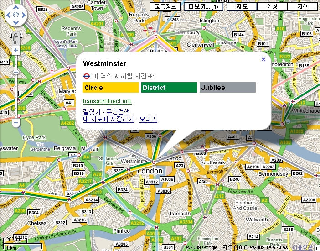Toggle the 교통정보 traffic button
Screen dimensions: 320x251
click(165, 6)
